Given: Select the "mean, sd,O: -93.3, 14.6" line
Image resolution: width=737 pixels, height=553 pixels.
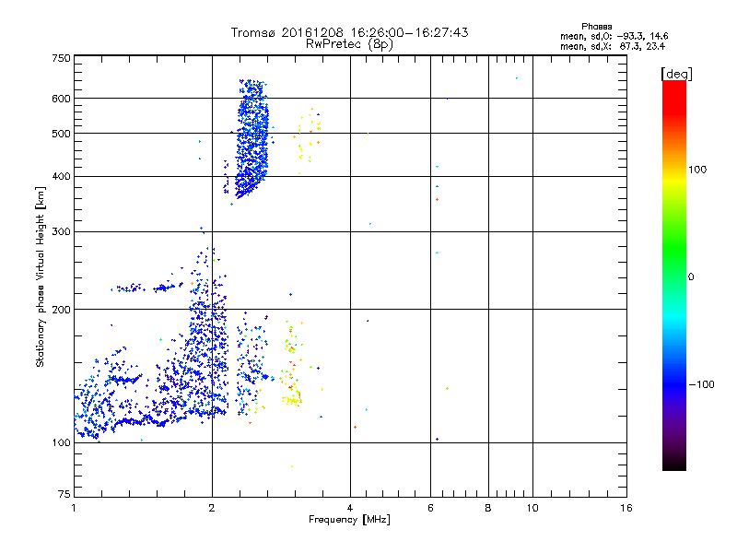Looking at the screenshot, I should coord(614,36).
